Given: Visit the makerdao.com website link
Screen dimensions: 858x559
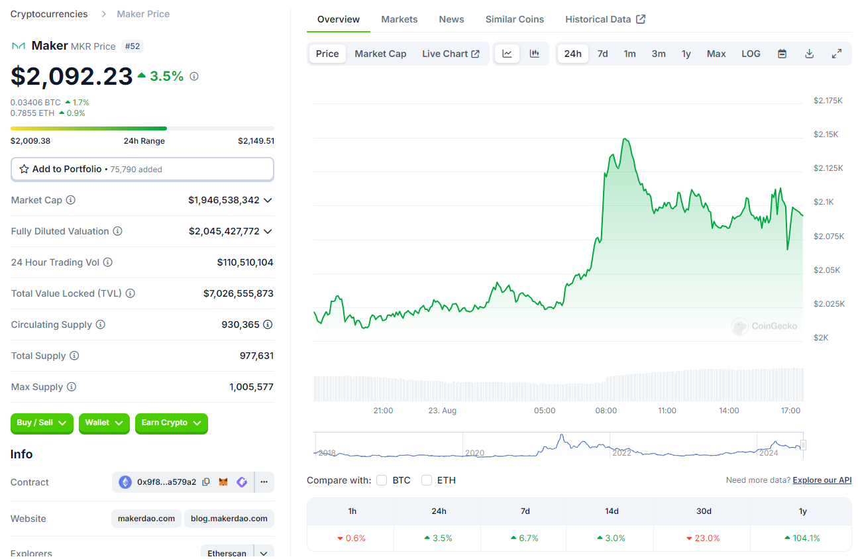Looking at the screenshot, I should click(146, 519).
